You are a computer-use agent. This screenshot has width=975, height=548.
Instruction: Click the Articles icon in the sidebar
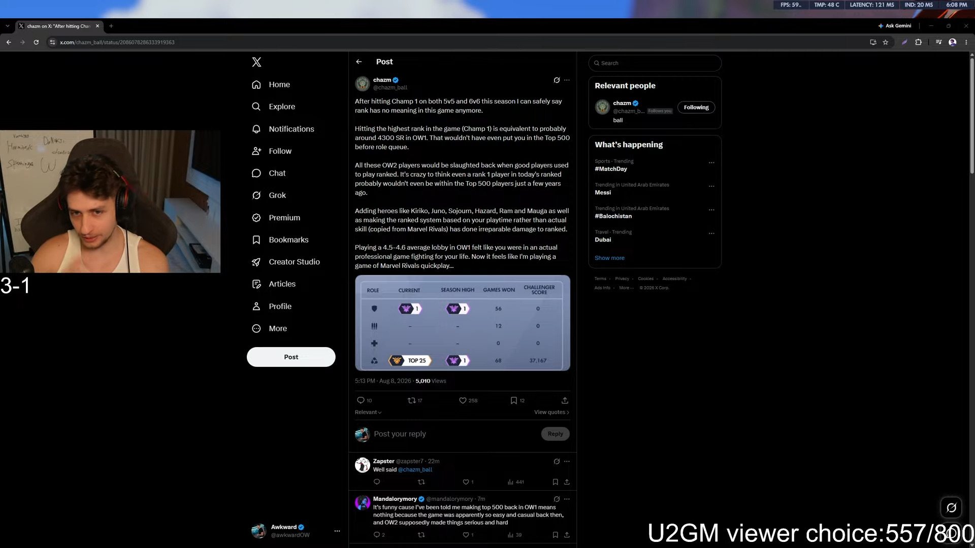pyautogui.click(x=256, y=284)
